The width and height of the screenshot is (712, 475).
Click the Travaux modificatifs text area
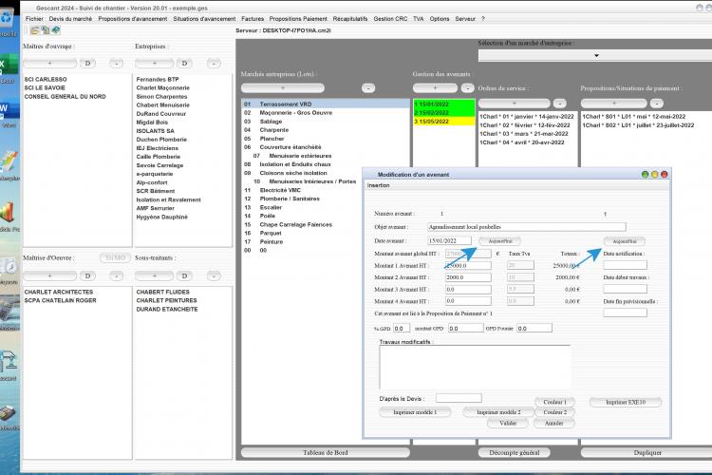point(475,368)
